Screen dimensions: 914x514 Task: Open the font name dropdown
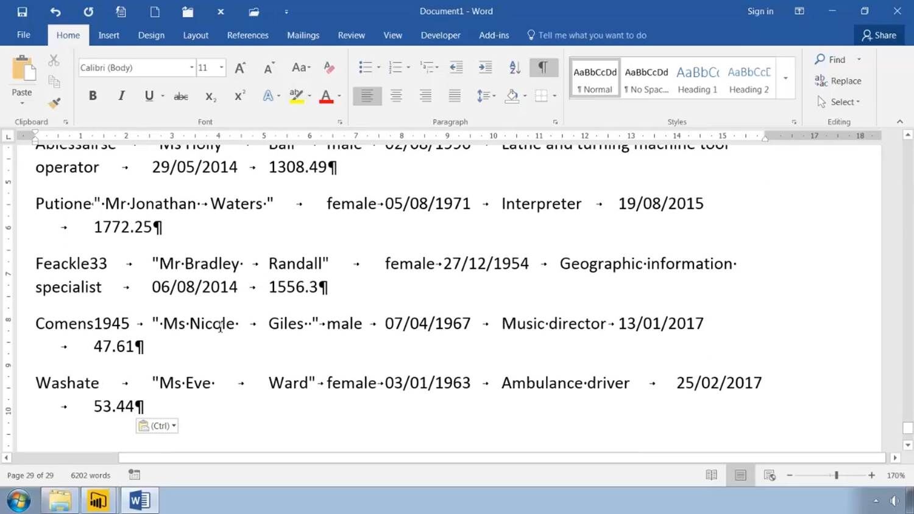pyautogui.click(x=191, y=68)
